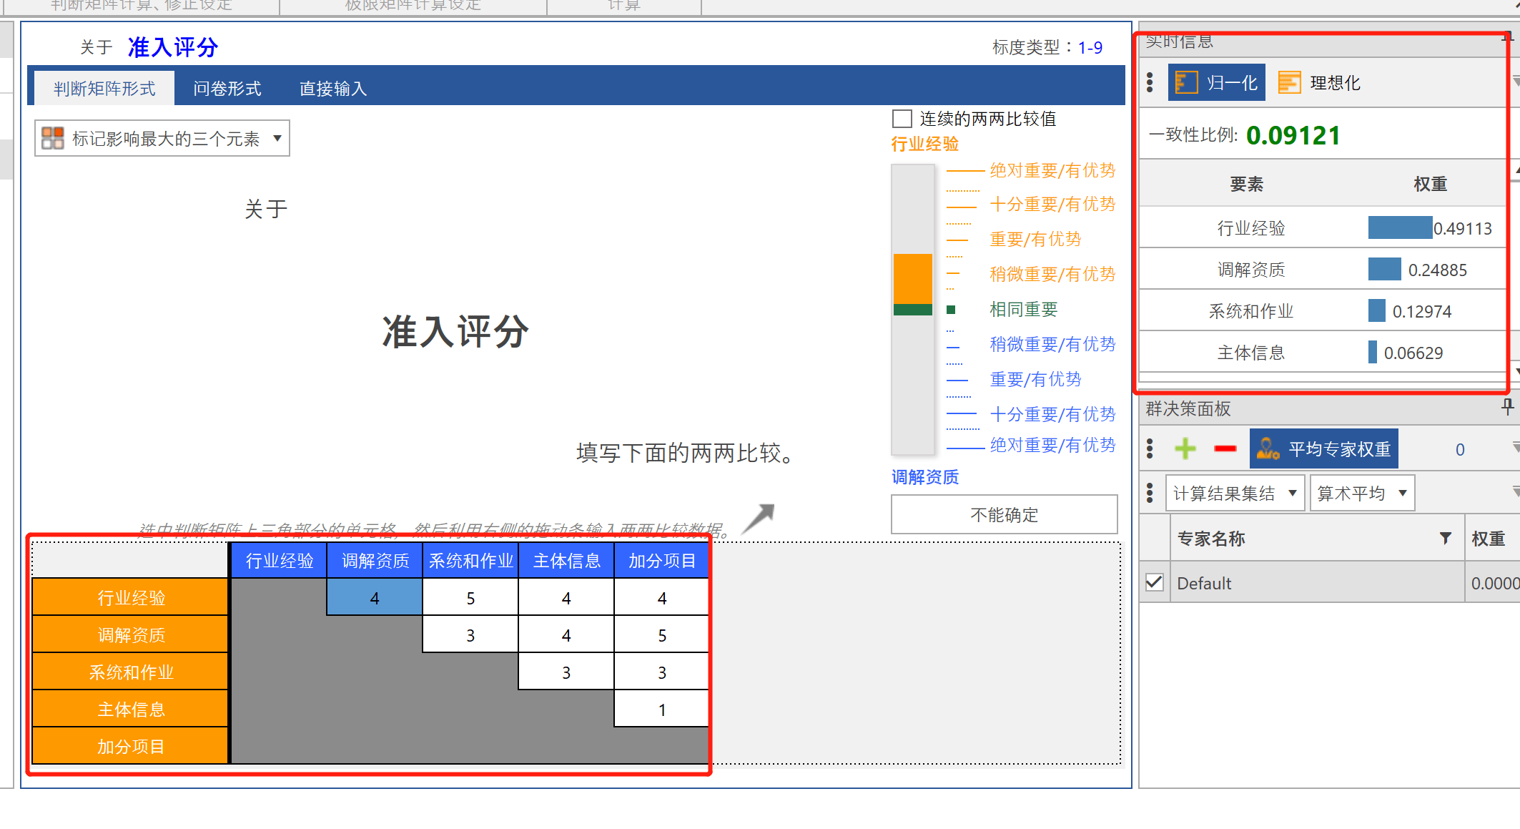Image resolution: width=1520 pixels, height=829 pixels.
Task: Open the 判断矩阵计算、修正设定 top tab
Action: (x=142, y=6)
